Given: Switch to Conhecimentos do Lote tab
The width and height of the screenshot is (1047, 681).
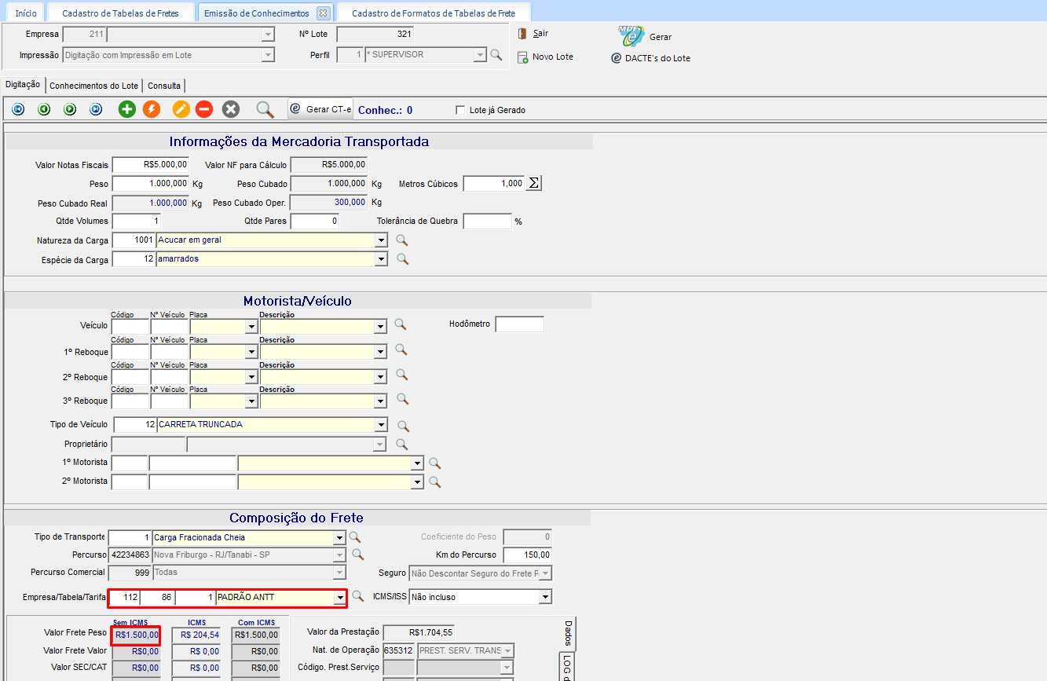Looking at the screenshot, I should [x=95, y=86].
